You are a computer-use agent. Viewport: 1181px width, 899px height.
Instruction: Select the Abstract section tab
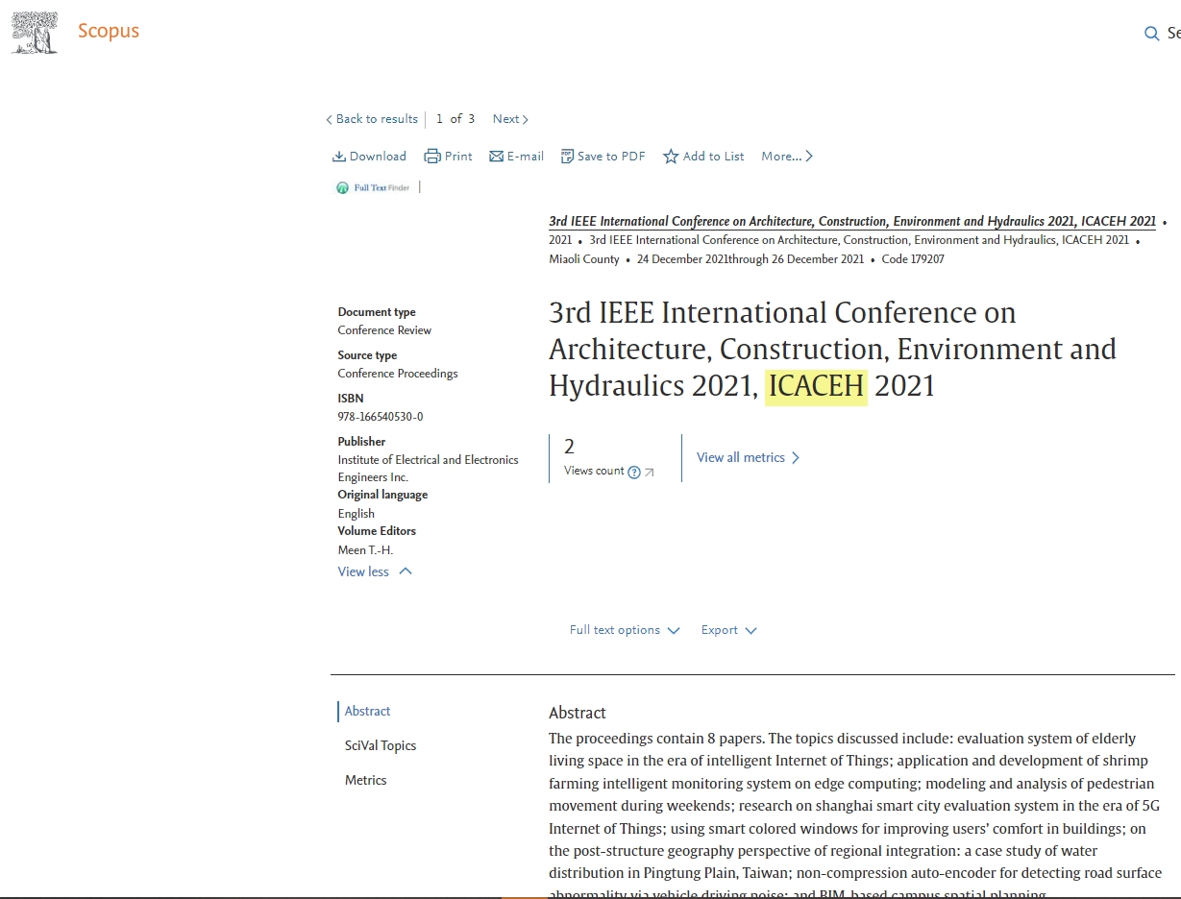(367, 711)
